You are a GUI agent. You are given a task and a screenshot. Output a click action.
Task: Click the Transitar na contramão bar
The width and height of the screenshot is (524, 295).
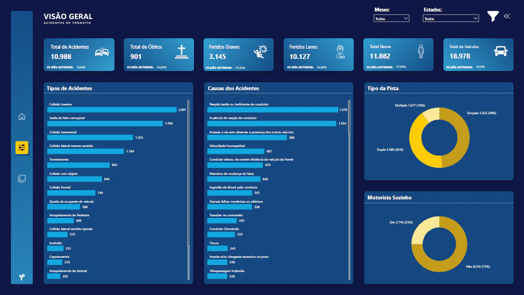[x=222, y=221]
